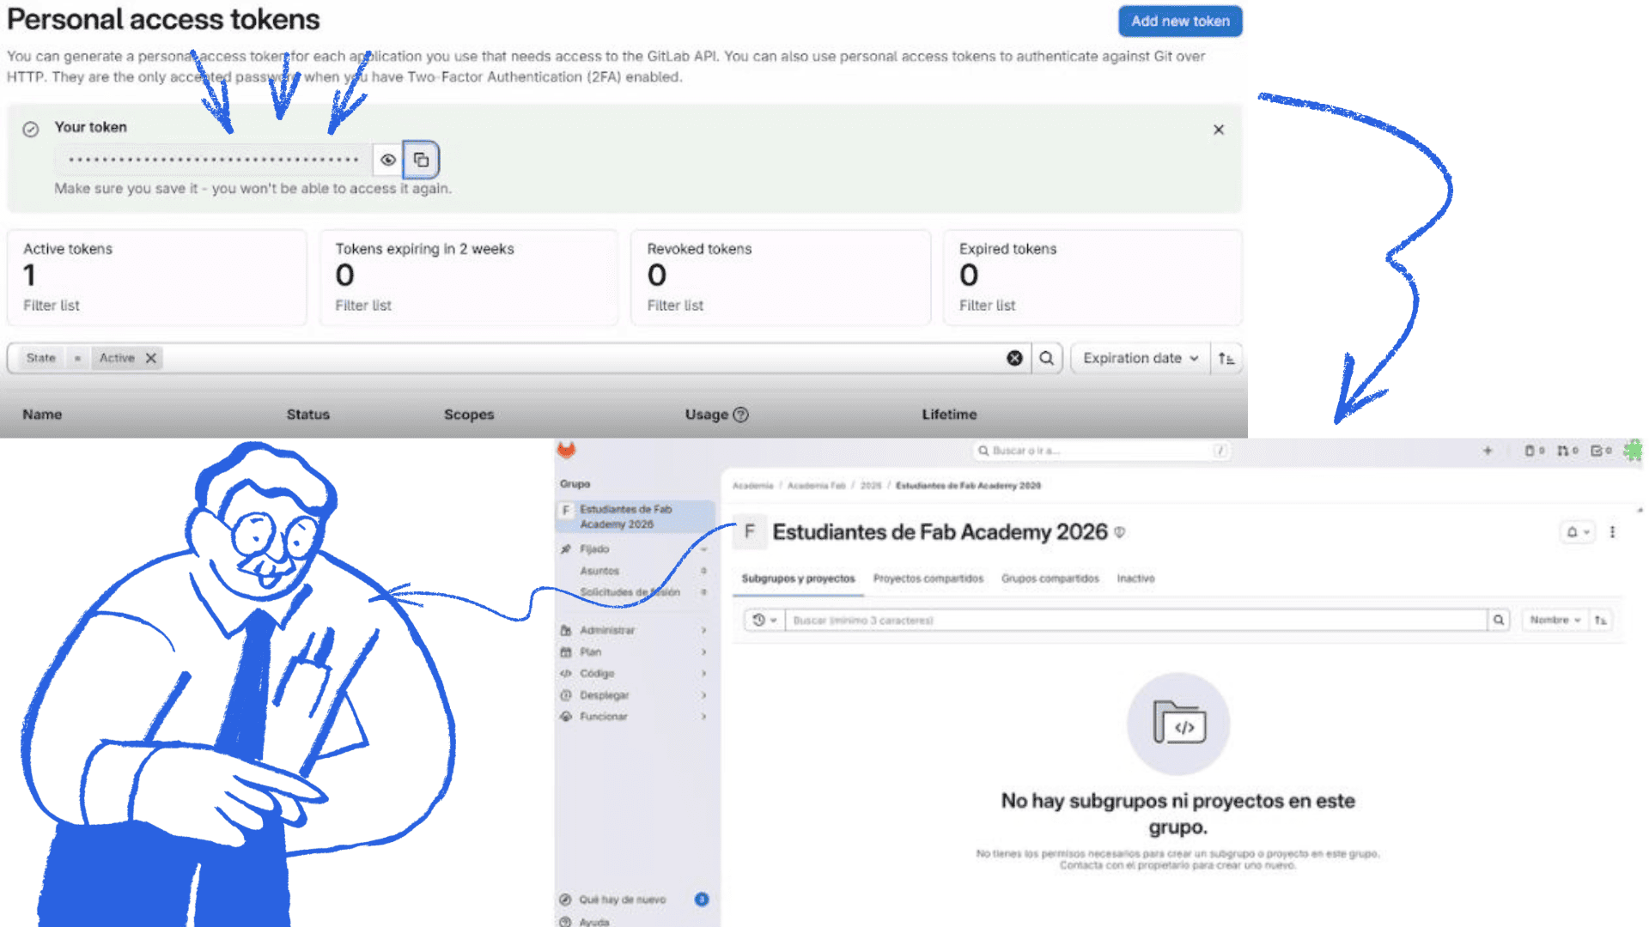The height and width of the screenshot is (927, 1649).
Task: Remove the Active state filter chip
Action: coord(151,358)
